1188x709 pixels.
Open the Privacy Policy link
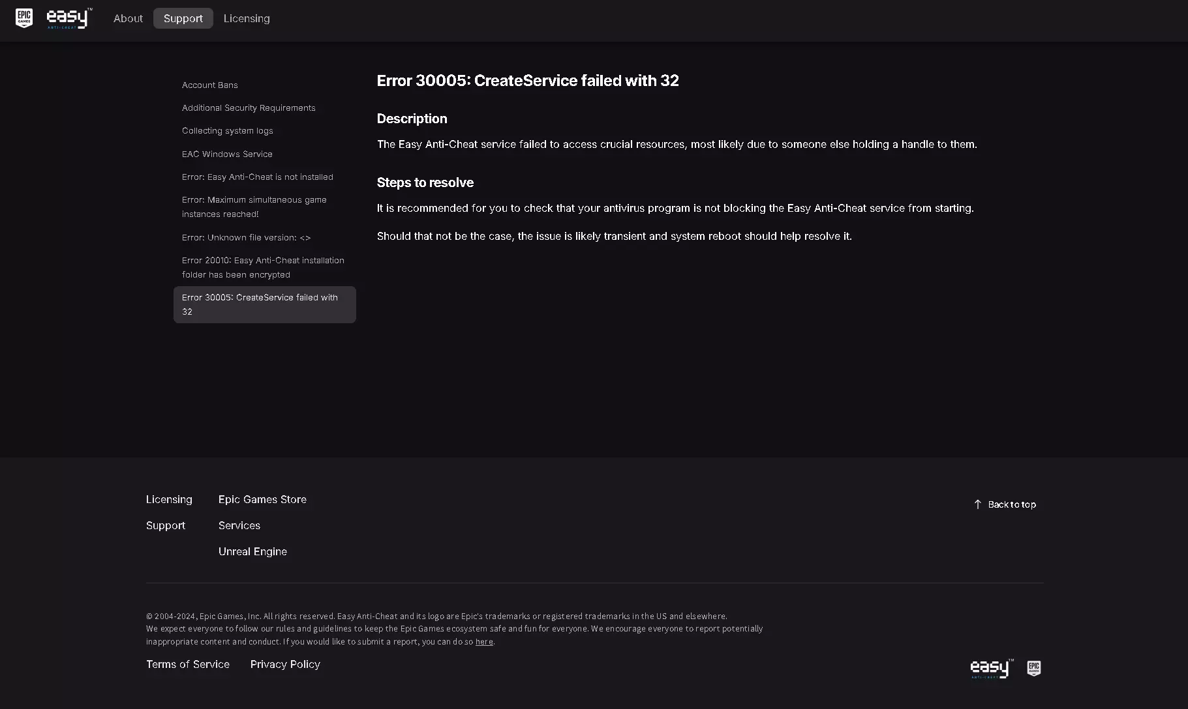pyautogui.click(x=285, y=665)
